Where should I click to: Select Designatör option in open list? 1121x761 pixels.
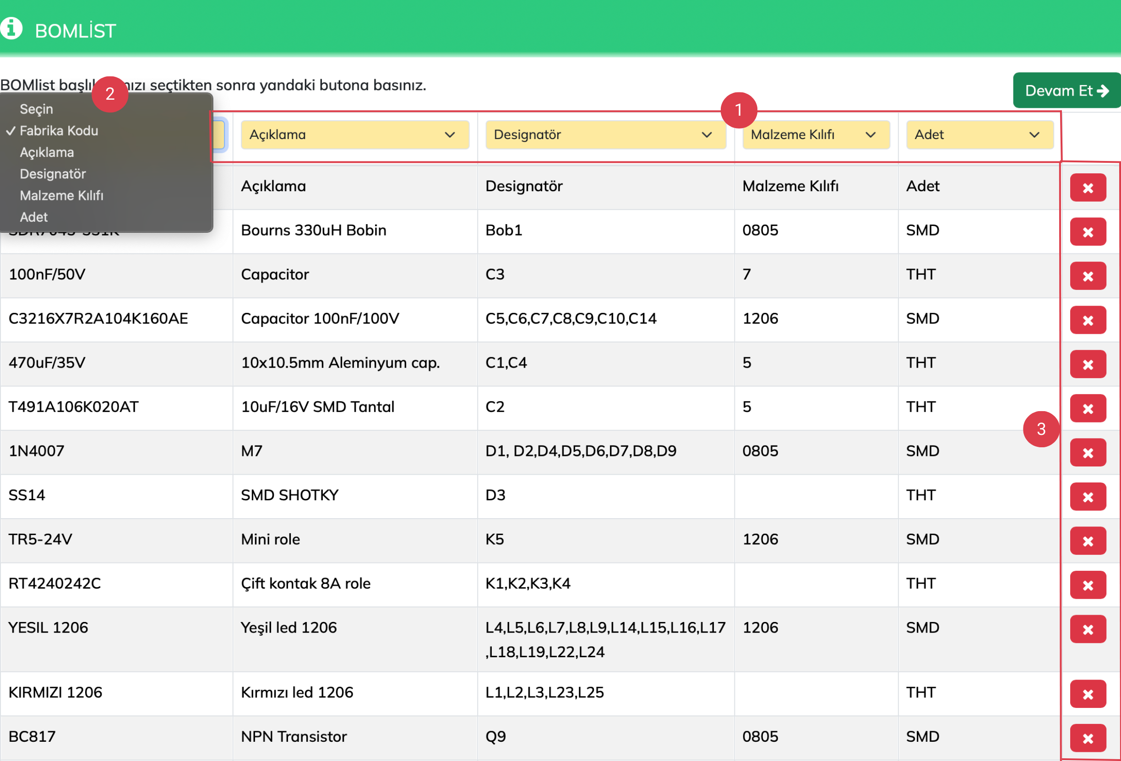tap(53, 174)
